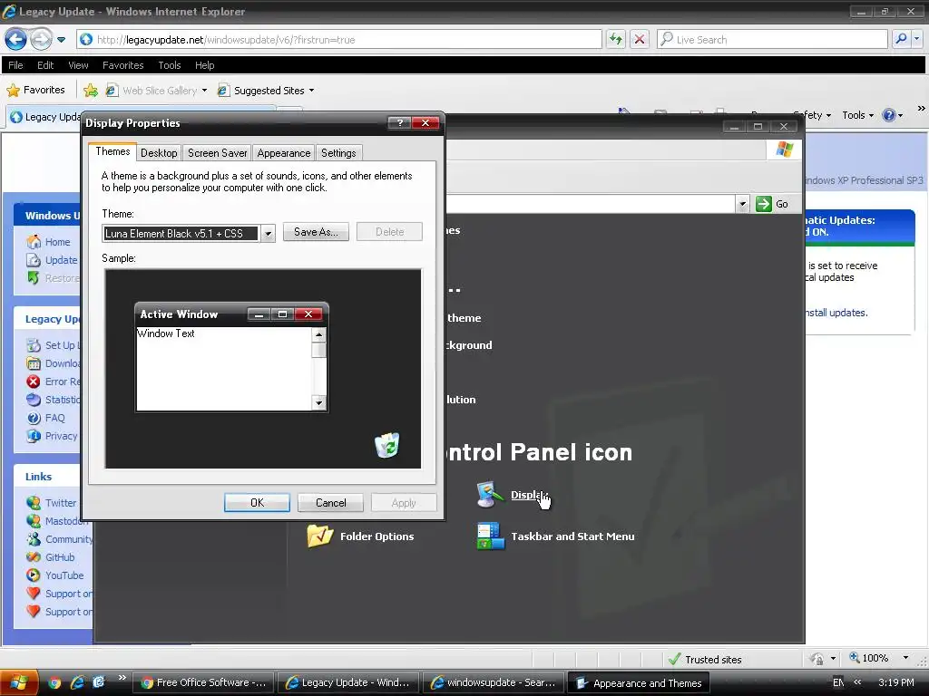Screen dimensions: 929x696
Task: Switch to windowsupdate search taskbar window
Action: tap(494, 682)
